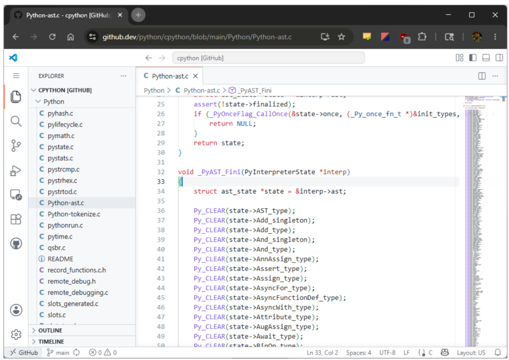The image size is (509, 360).
Task: Go forward using editor navigation arrow
Action: pyautogui.click(x=162, y=58)
